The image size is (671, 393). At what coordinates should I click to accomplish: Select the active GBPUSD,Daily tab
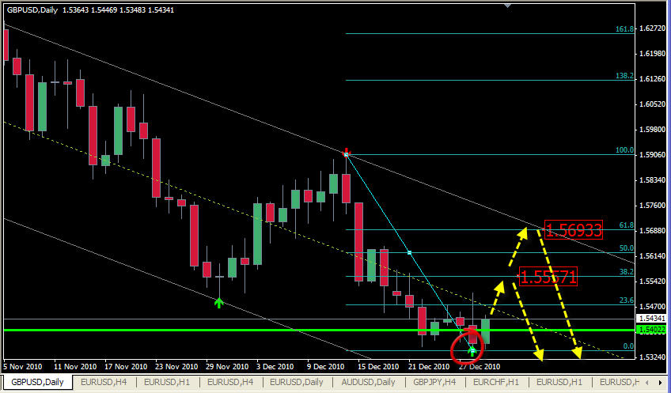37,382
